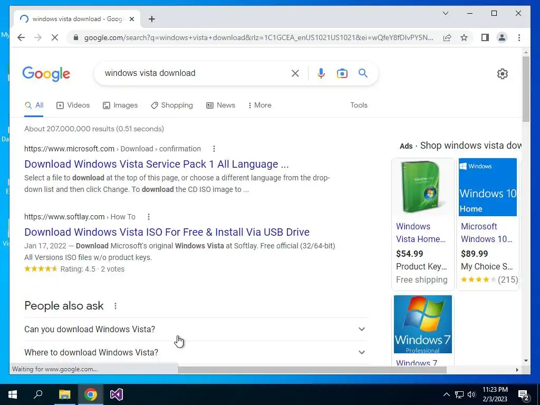Expand Where to download Windows Vista question
540x405 pixels.
(x=196, y=352)
